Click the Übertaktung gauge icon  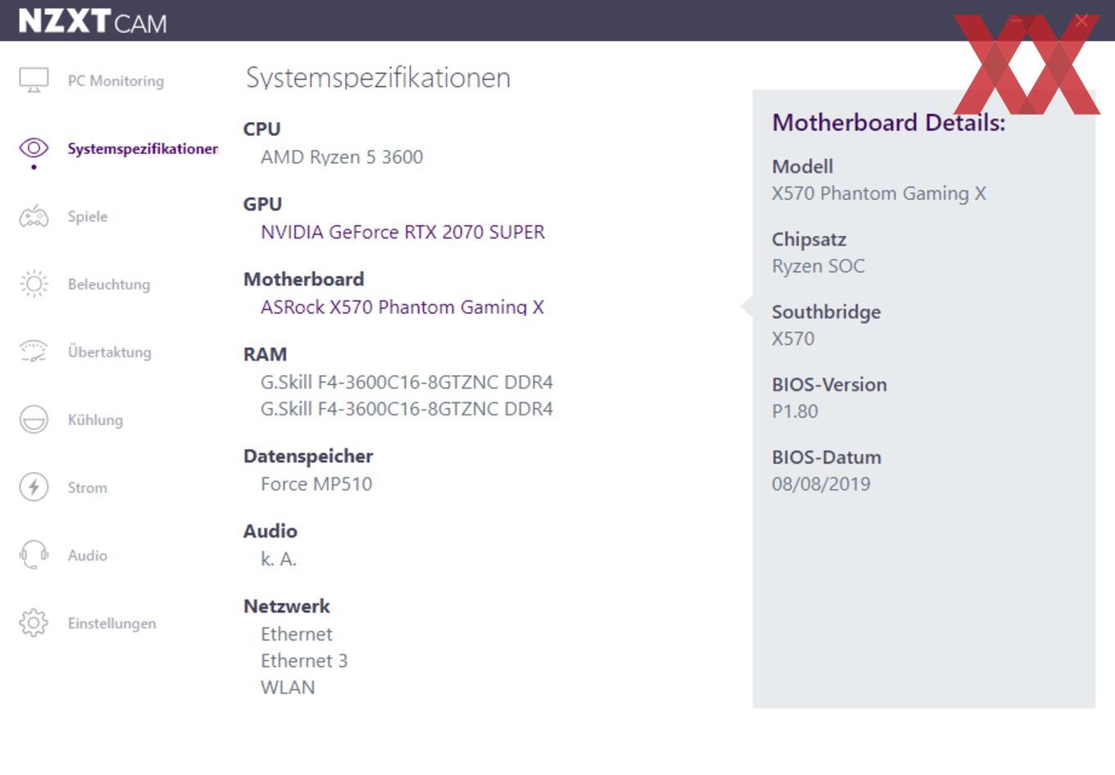click(x=34, y=351)
